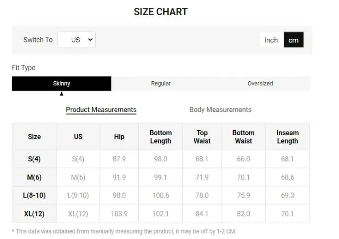Image resolution: width=339 pixels, height=239 pixels.
Task: Click the Hip column header
Action: coord(119,137)
